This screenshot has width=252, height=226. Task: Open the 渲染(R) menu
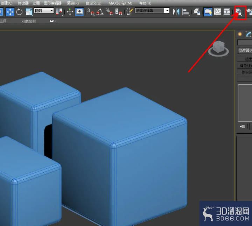coord(73,3)
